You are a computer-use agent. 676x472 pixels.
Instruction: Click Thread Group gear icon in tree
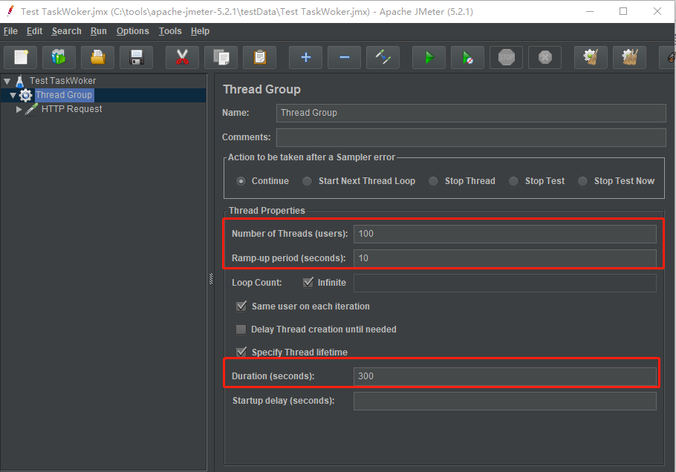coord(26,95)
